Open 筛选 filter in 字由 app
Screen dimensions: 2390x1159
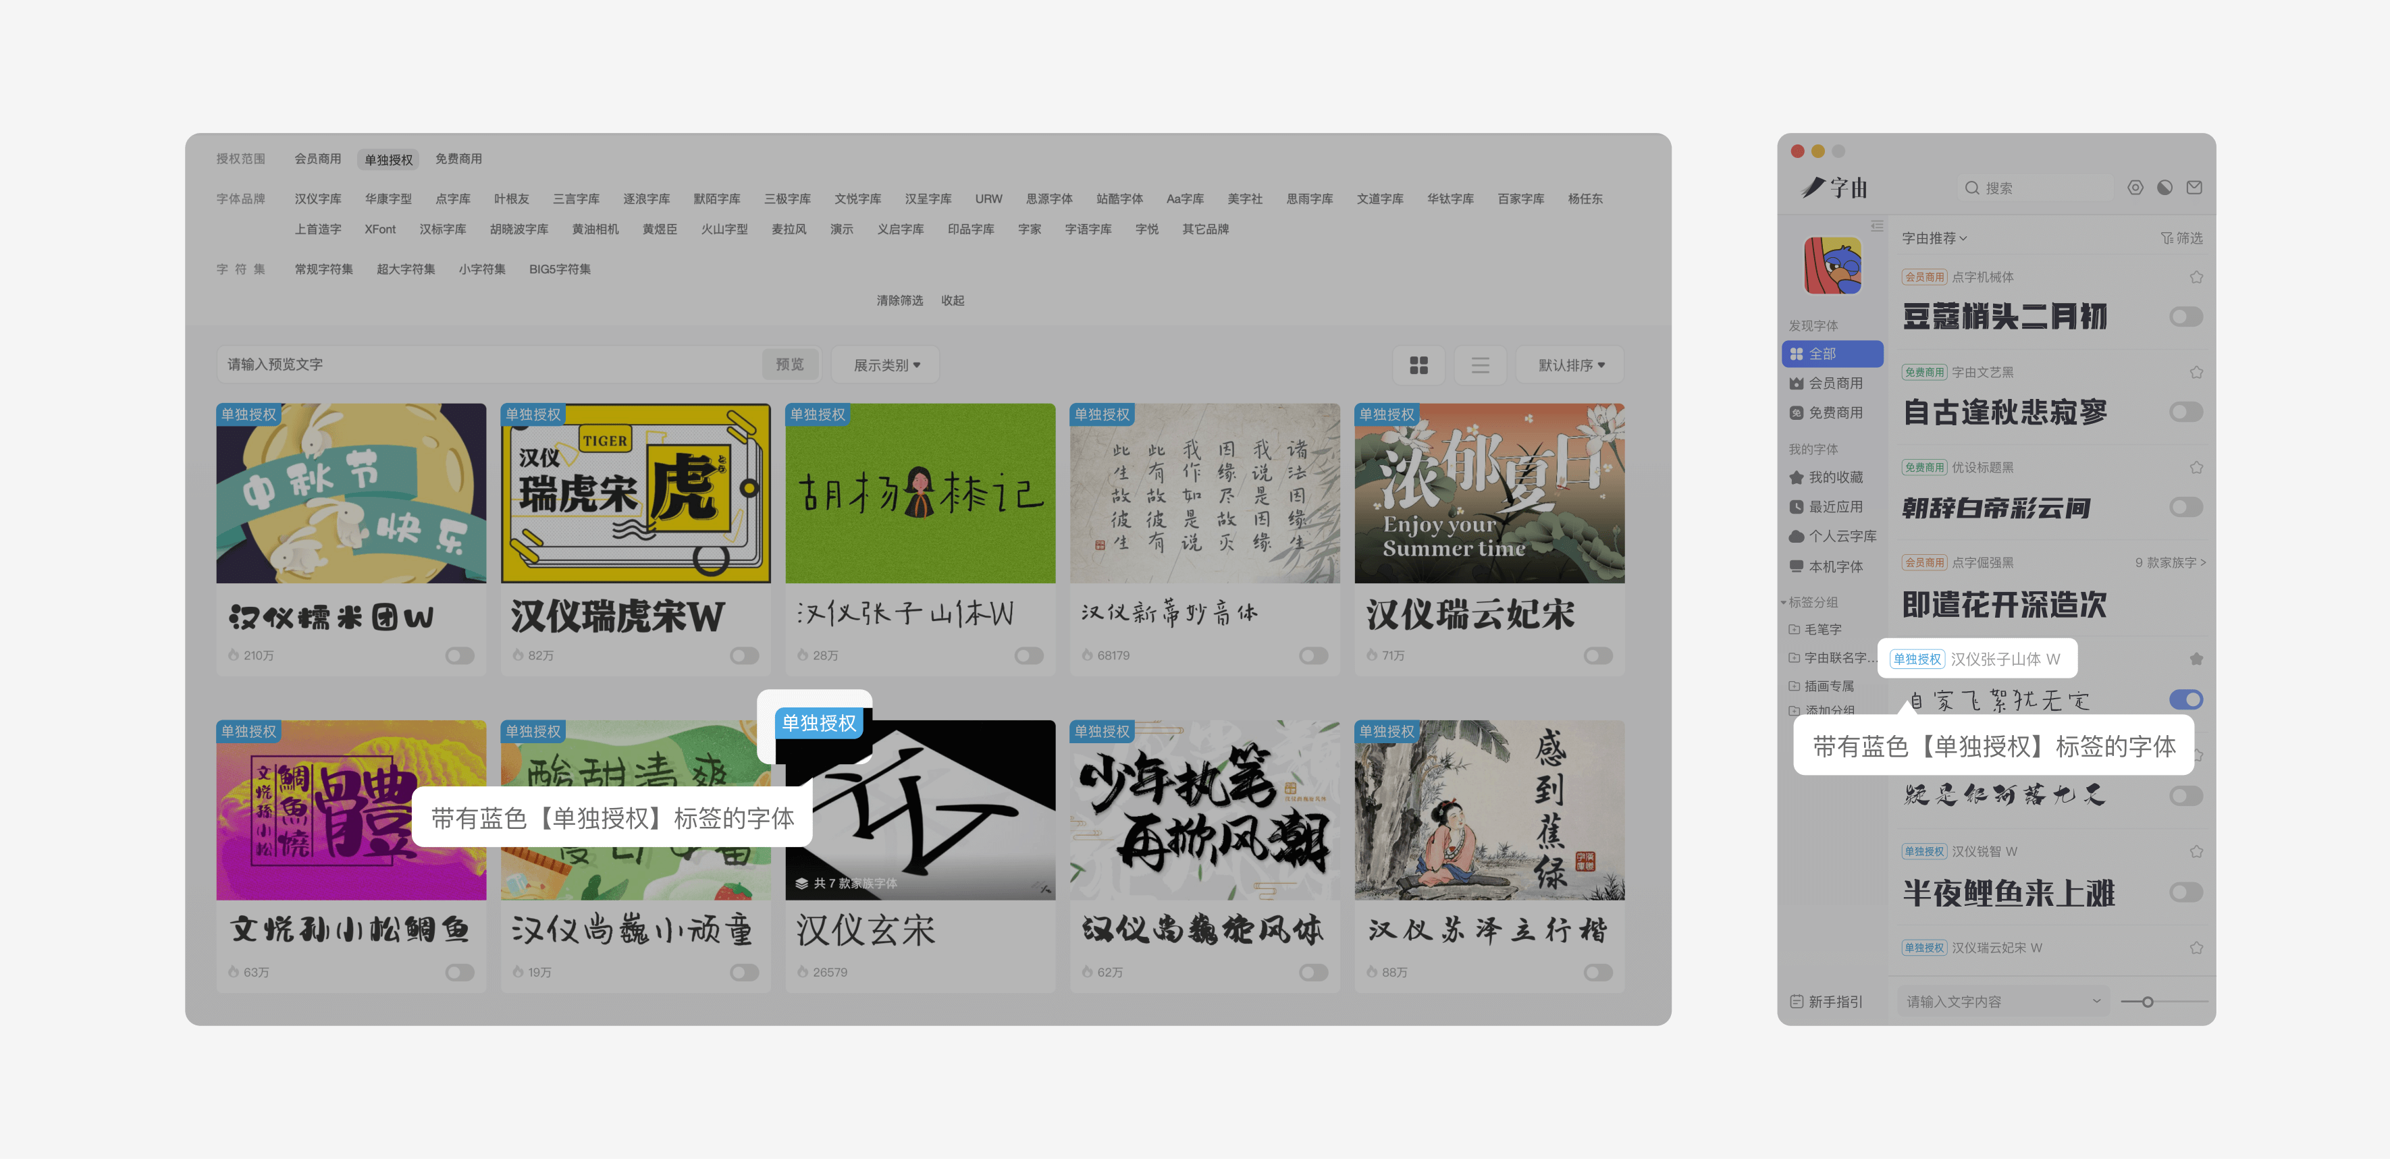[x=2182, y=238]
